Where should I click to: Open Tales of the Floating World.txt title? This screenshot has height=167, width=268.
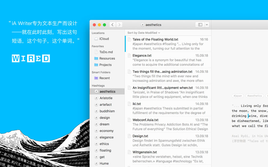point(155,39)
